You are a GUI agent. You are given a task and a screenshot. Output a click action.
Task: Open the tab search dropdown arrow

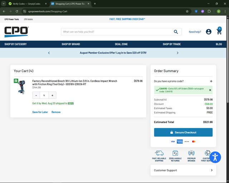(x=4, y=4)
